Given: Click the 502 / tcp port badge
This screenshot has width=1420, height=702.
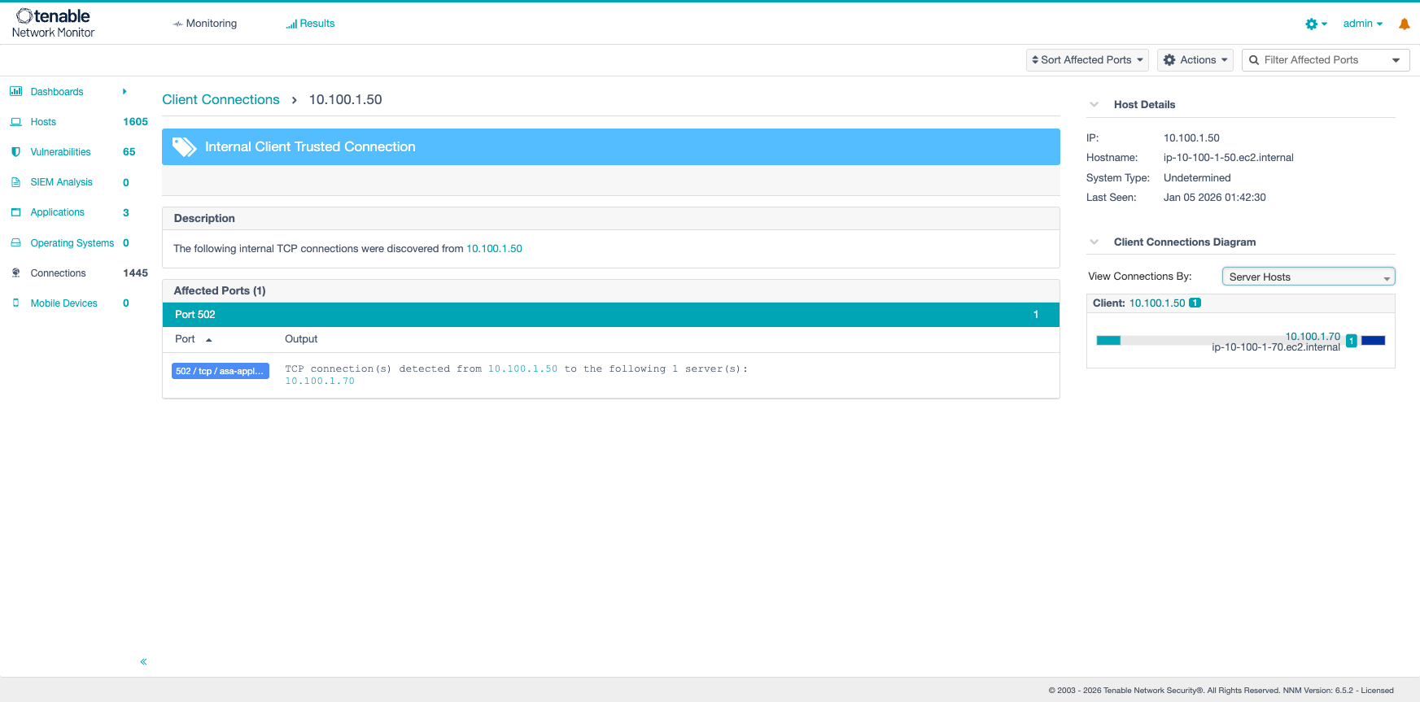Looking at the screenshot, I should 220,371.
